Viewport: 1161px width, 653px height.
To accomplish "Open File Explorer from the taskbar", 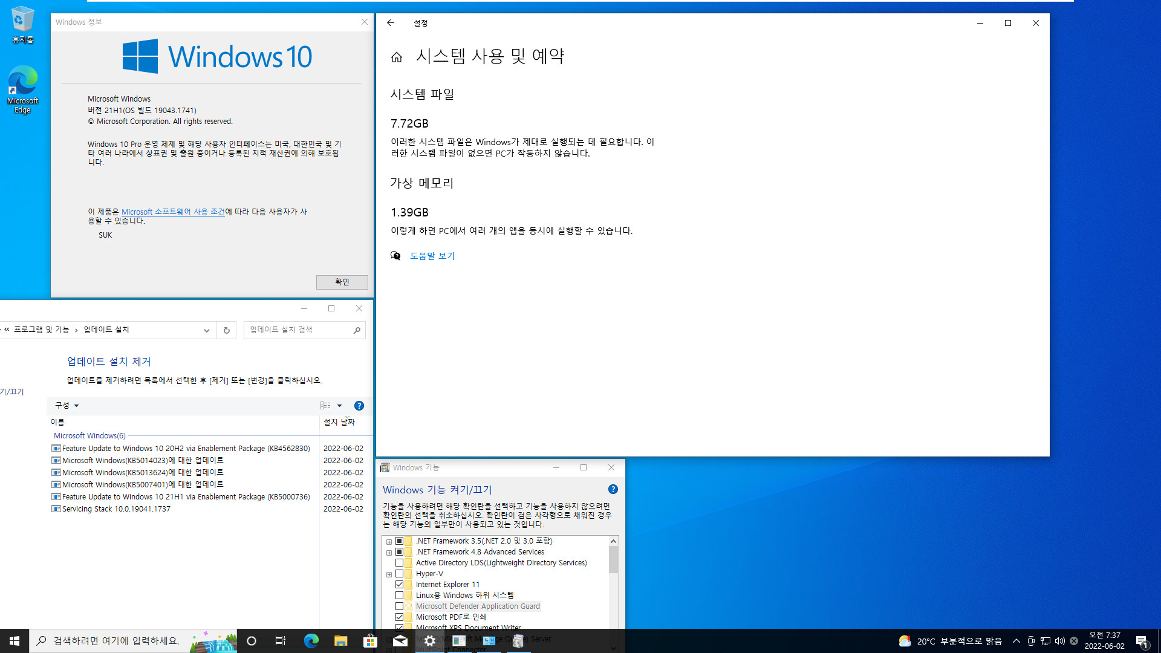I will click(340, 641).
